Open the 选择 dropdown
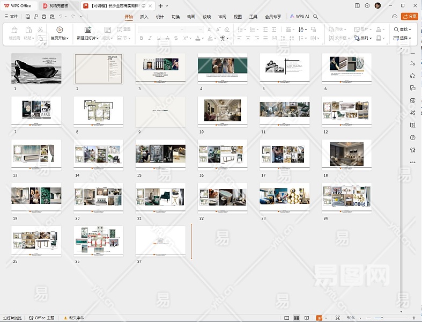The width and height of the screenshot is (422, 322). coord(402,38)
